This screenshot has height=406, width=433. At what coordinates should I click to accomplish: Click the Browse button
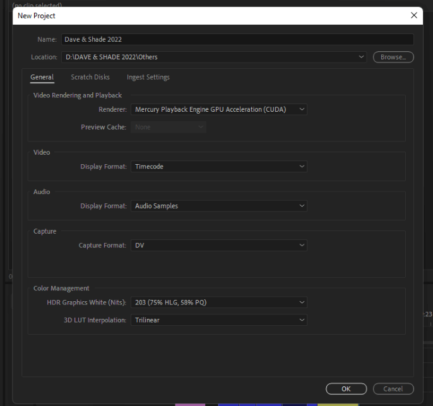393,57
